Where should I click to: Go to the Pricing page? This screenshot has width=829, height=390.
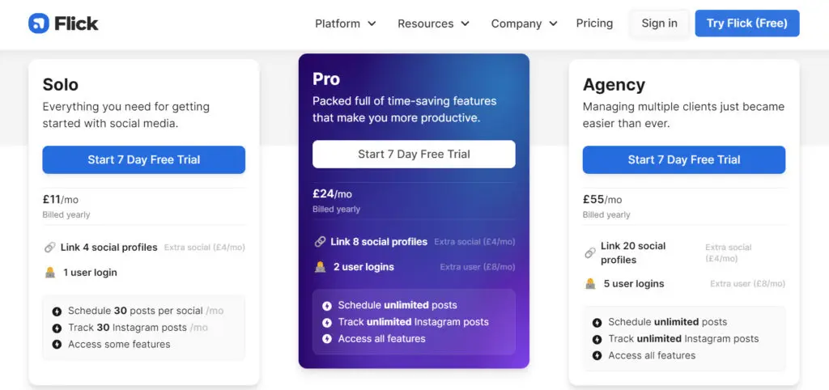click(594, 23)
